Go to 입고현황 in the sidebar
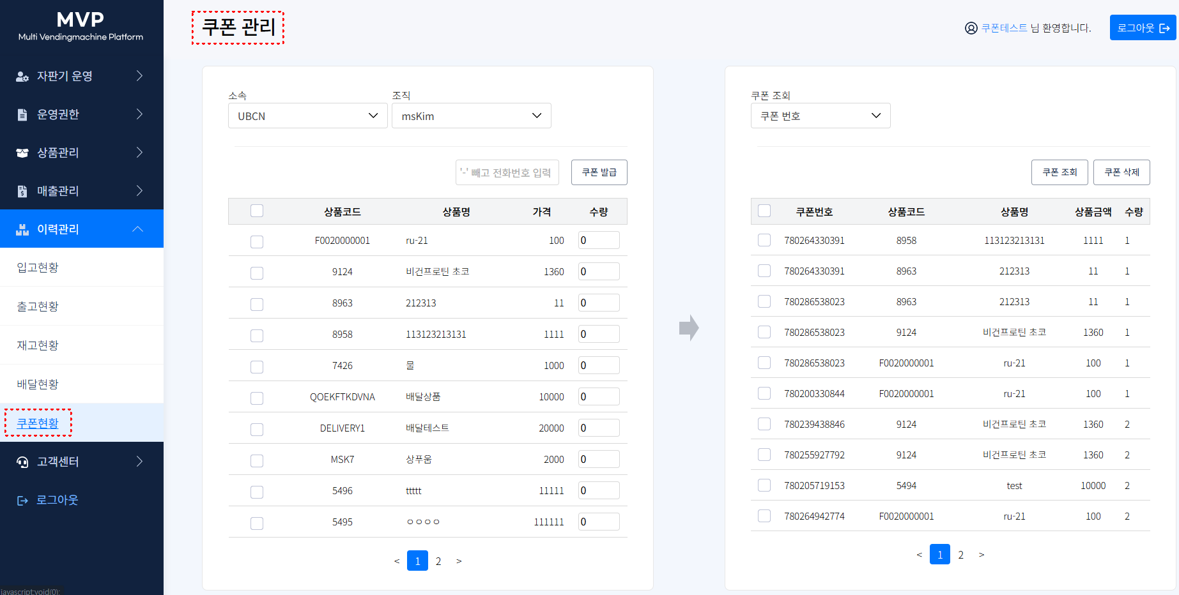Viewport: 1179px width, 595px height. (x=38, y=267)
